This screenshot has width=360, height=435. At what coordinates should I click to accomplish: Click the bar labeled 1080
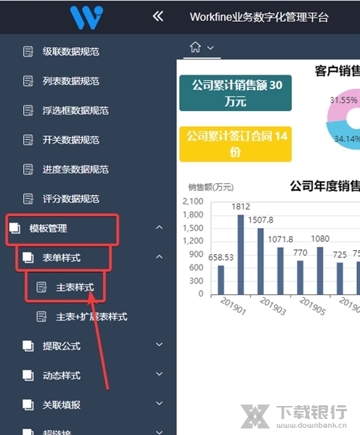[320, 270]
